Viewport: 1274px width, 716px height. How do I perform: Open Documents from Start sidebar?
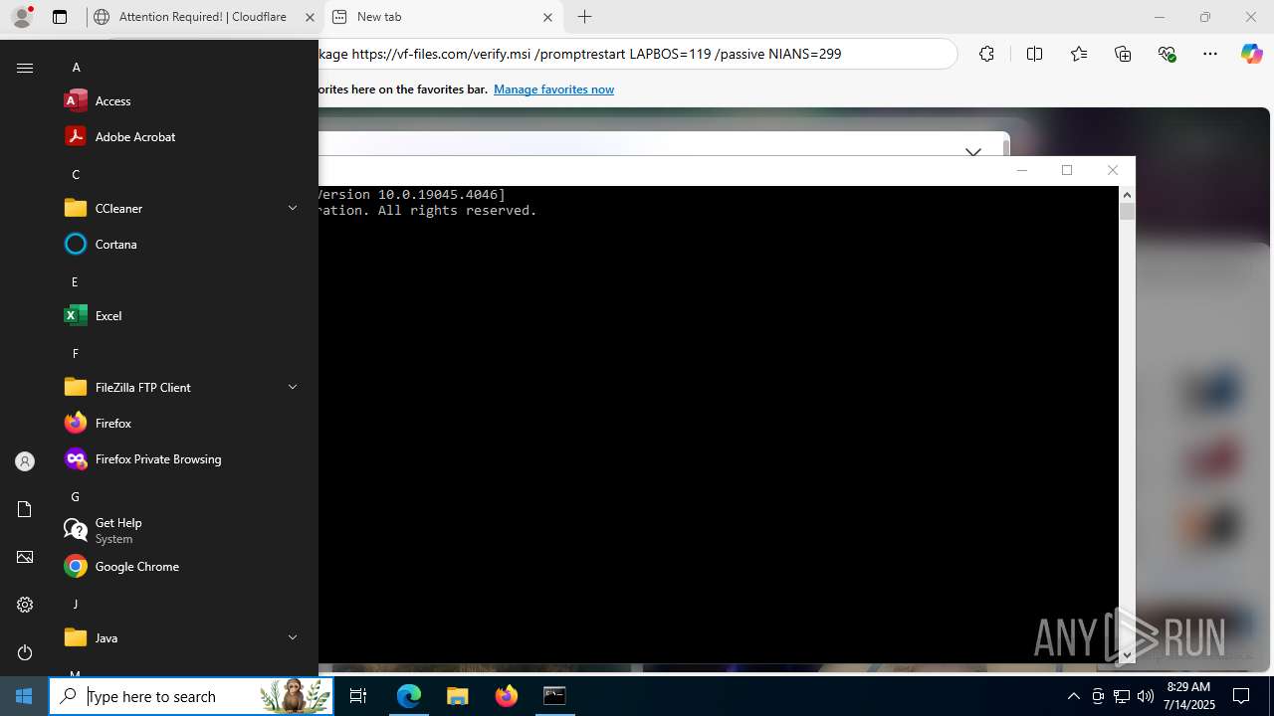click(25, 509)
